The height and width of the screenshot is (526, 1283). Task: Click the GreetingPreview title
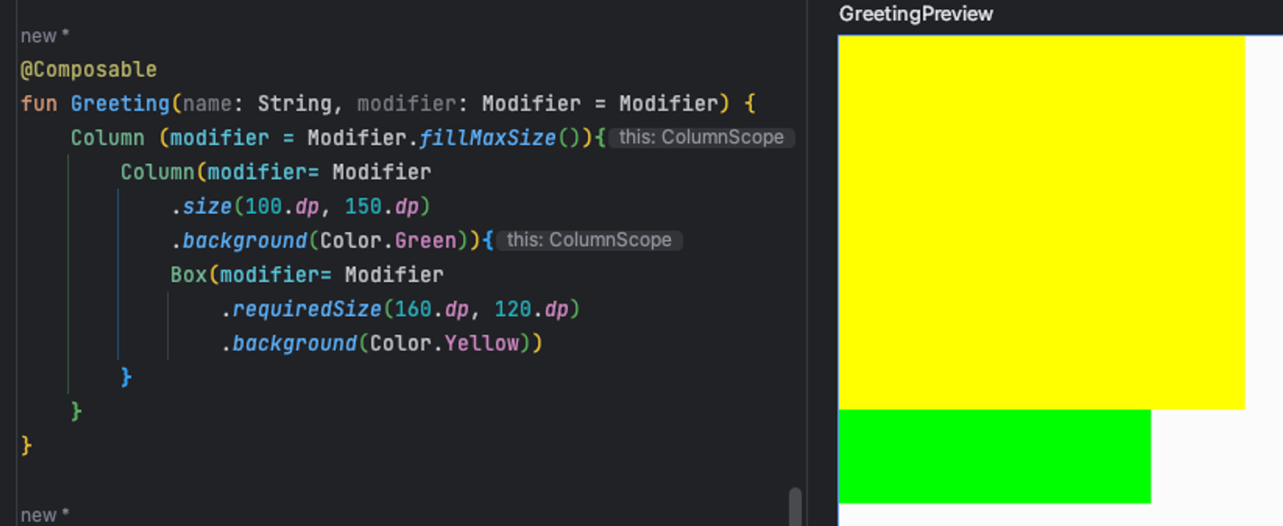click(x=916, y=14)
